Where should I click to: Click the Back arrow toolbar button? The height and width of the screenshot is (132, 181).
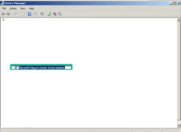[3, 14]
